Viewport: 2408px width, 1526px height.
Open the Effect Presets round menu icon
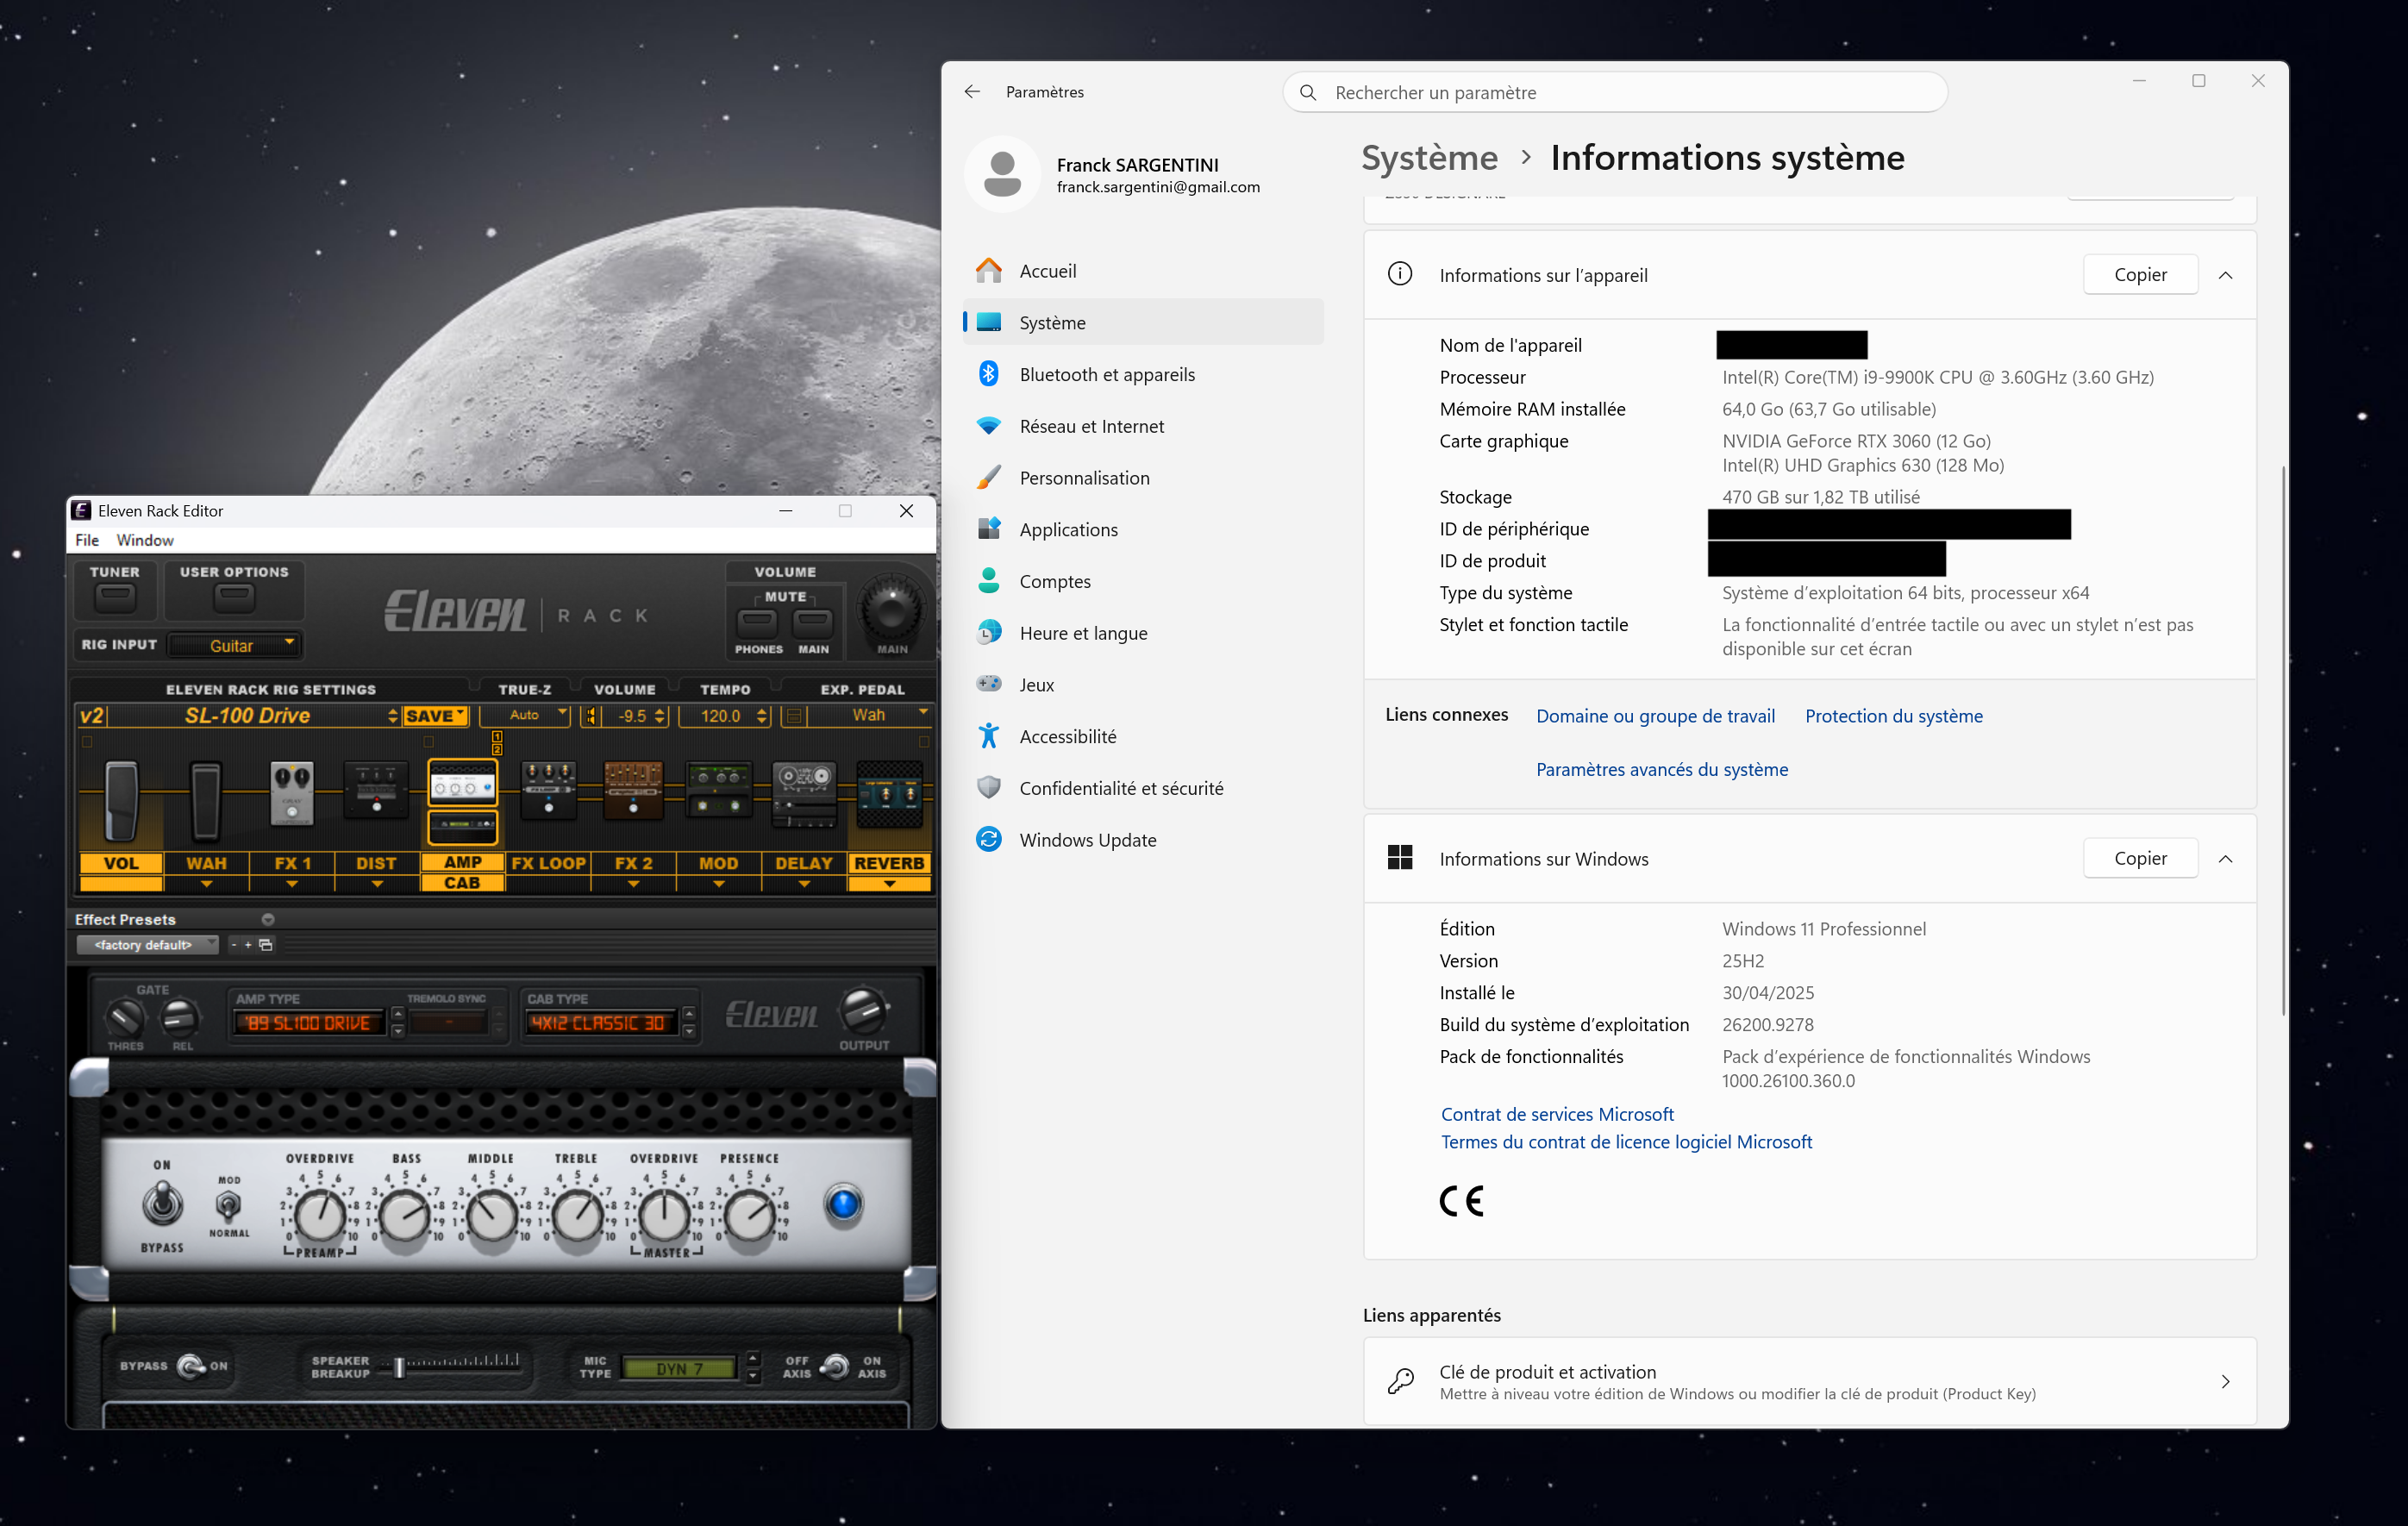(x=268, y=919)
